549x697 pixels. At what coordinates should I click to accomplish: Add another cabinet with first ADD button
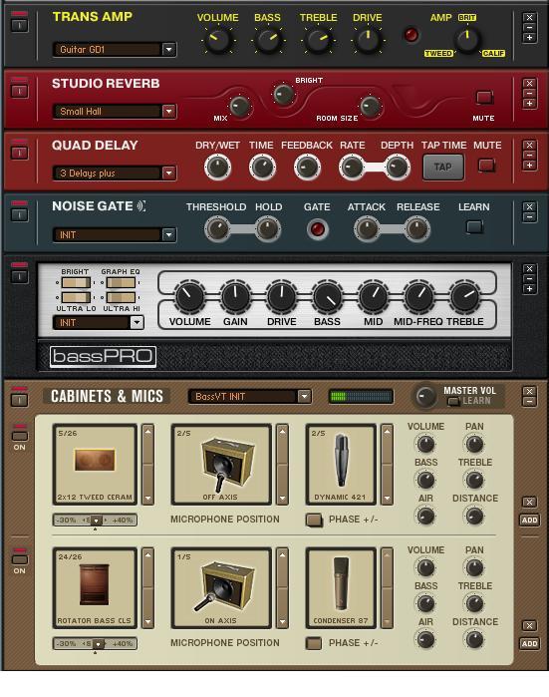coord(529,521)
